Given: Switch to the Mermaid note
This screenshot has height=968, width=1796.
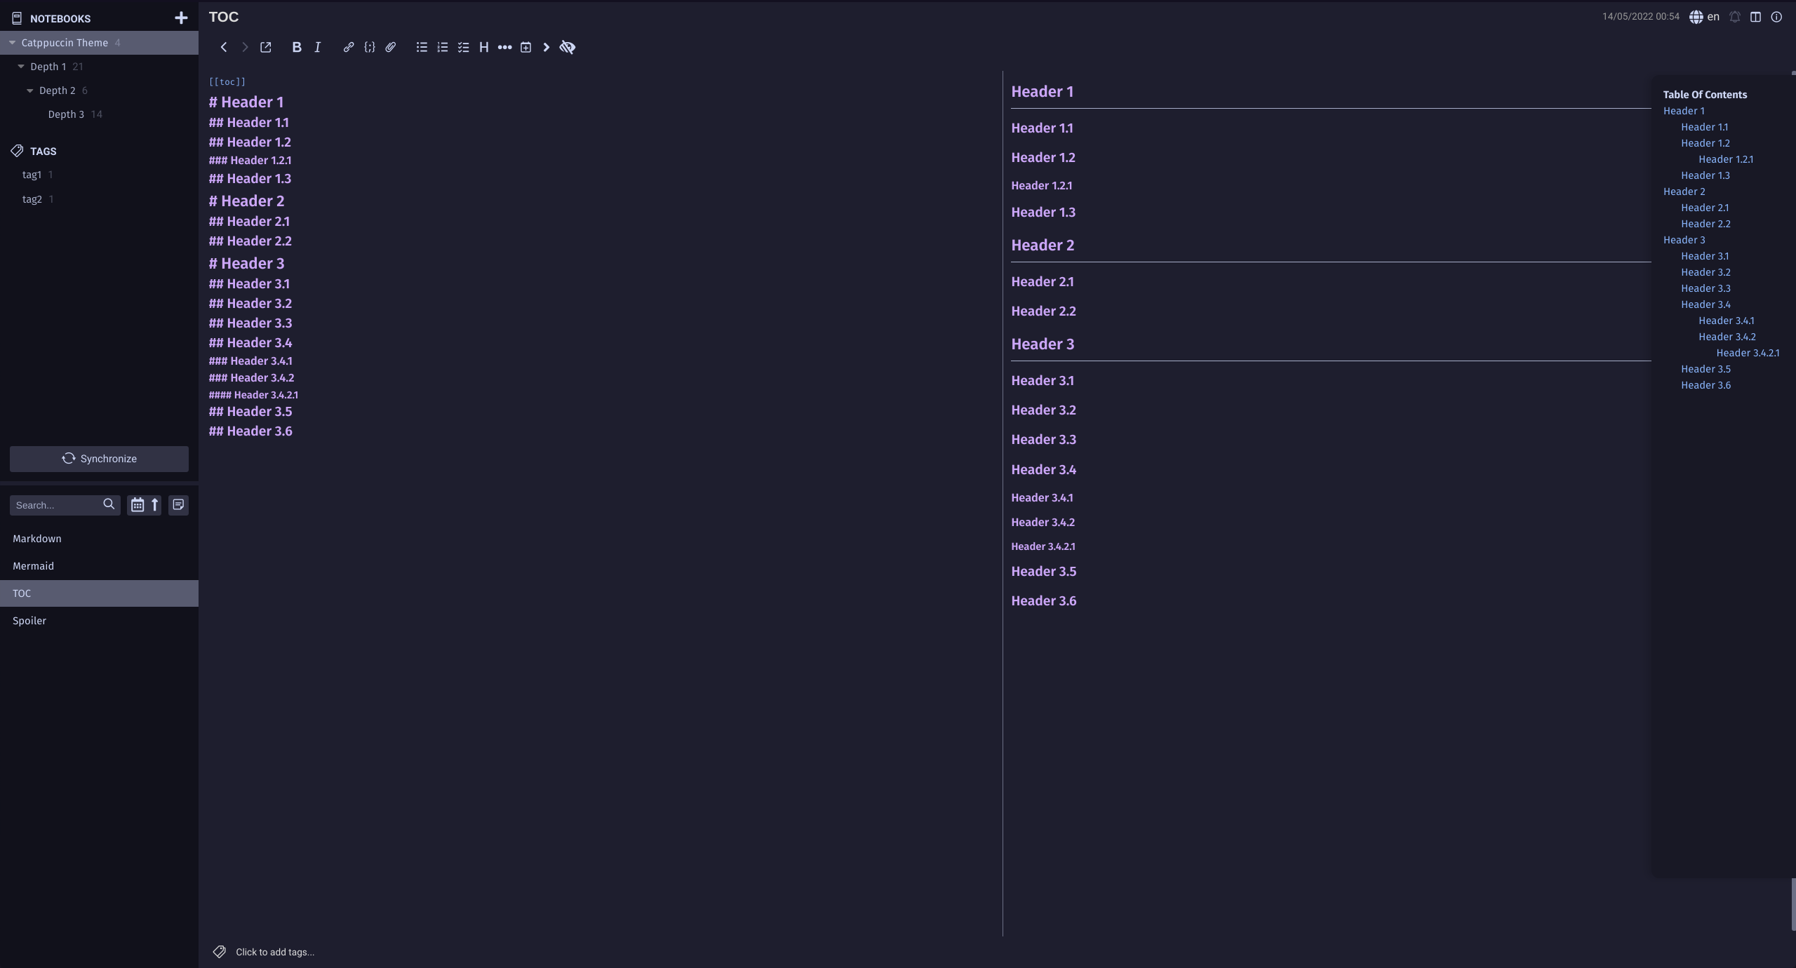Looking at the screenshot, I should [x=99, y=565].
